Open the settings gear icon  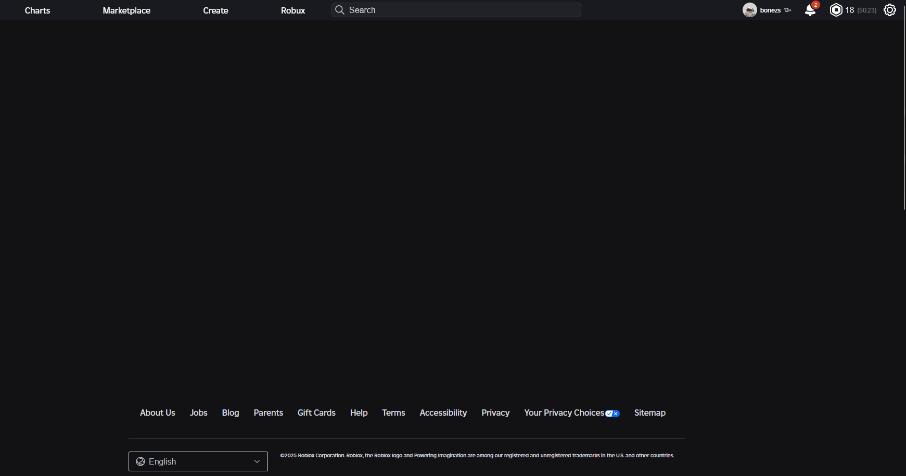[x=890, y=10]
